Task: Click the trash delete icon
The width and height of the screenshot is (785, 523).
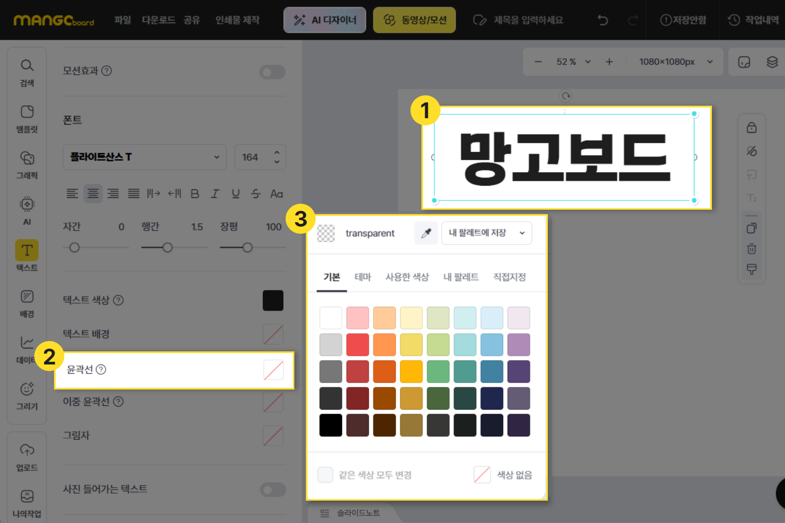Action: click(752, 249)
